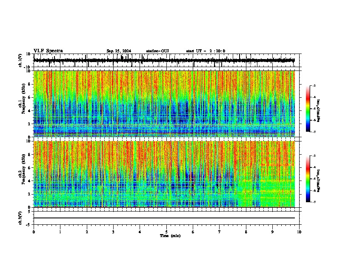
Task: Click the "-7" value on ch.1 colorbar
Action: pyautogui.click(x=314, y=132)
